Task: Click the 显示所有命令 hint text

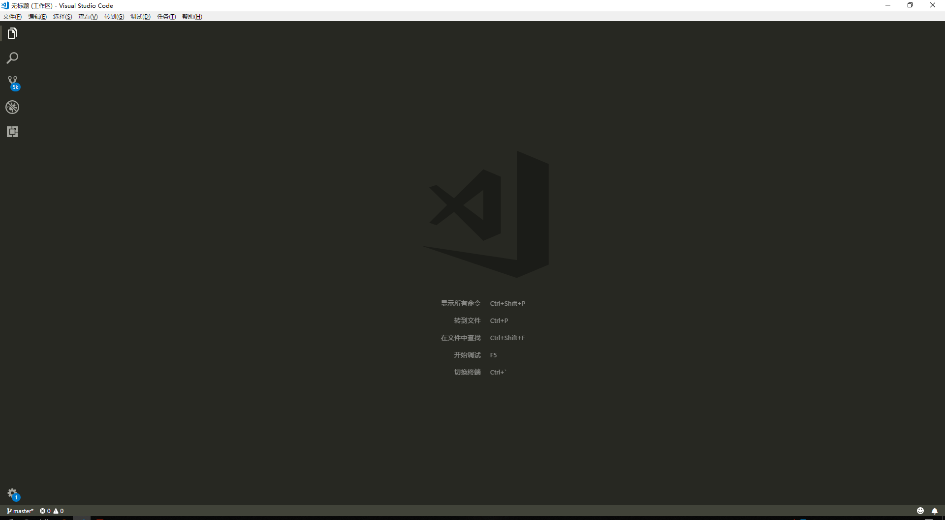Action: 460,303
